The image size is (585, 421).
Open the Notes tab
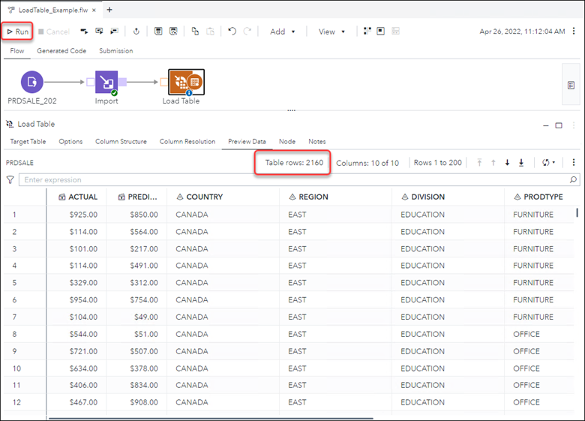316,141
